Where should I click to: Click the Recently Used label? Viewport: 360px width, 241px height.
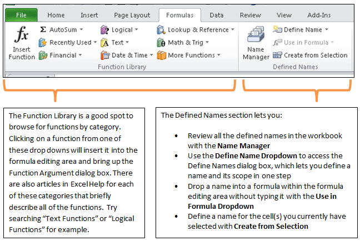pos(71,42)
